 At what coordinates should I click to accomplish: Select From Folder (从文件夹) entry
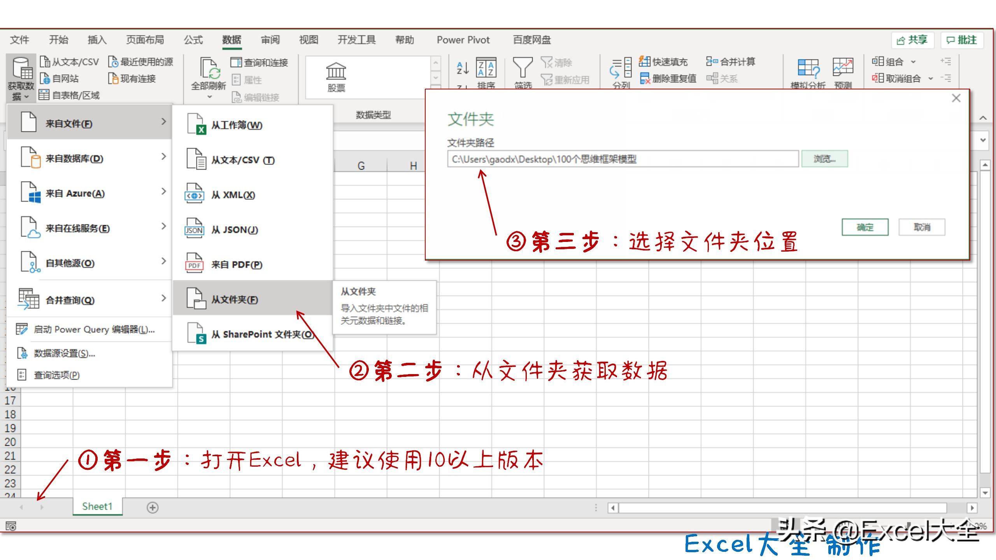[253, 299]
